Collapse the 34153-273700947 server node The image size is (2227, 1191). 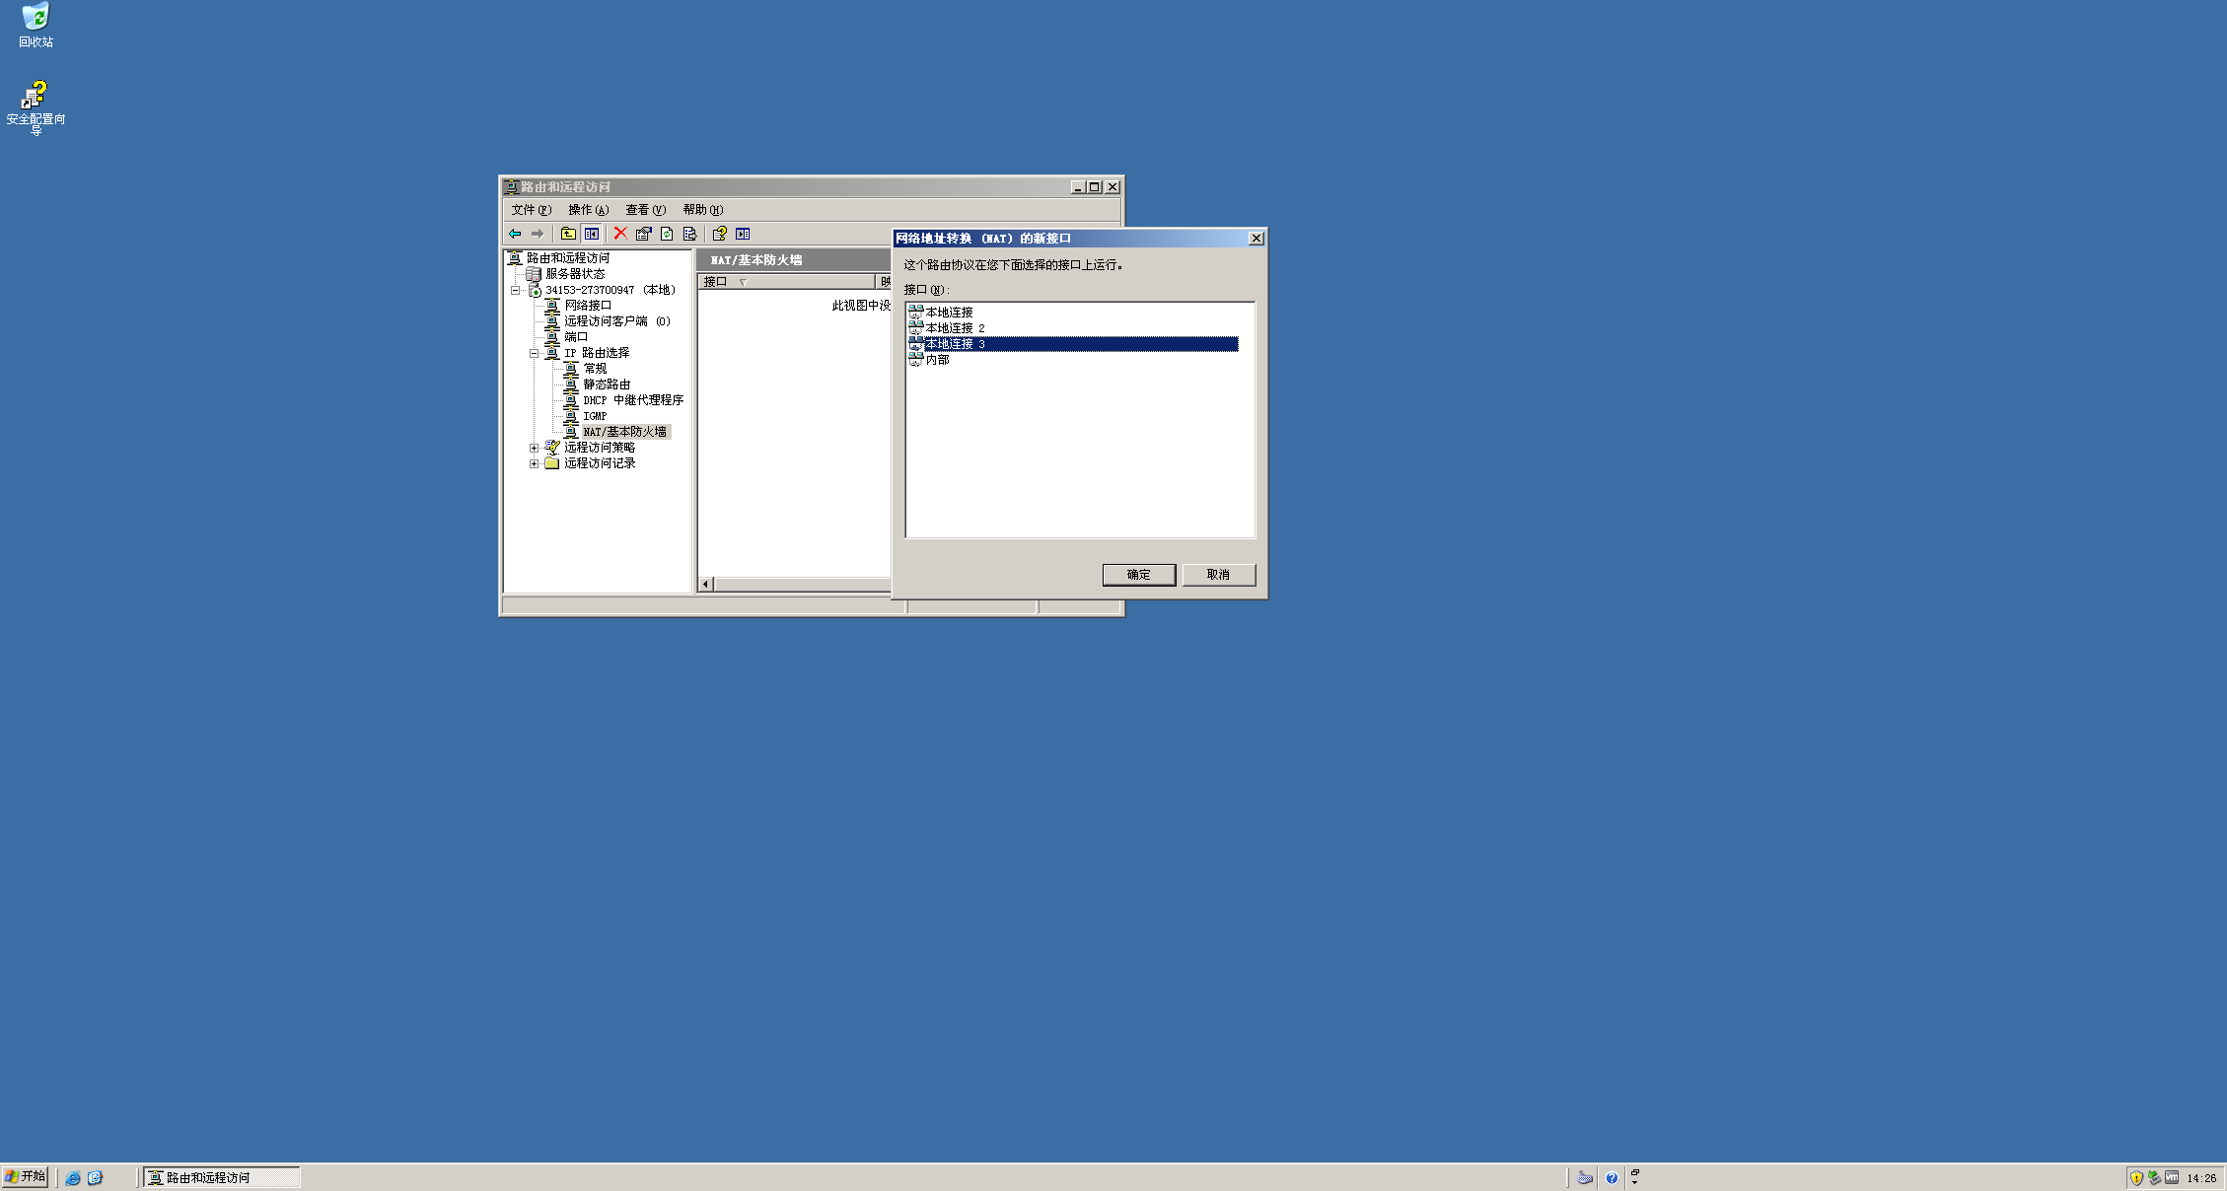(515, 290)
